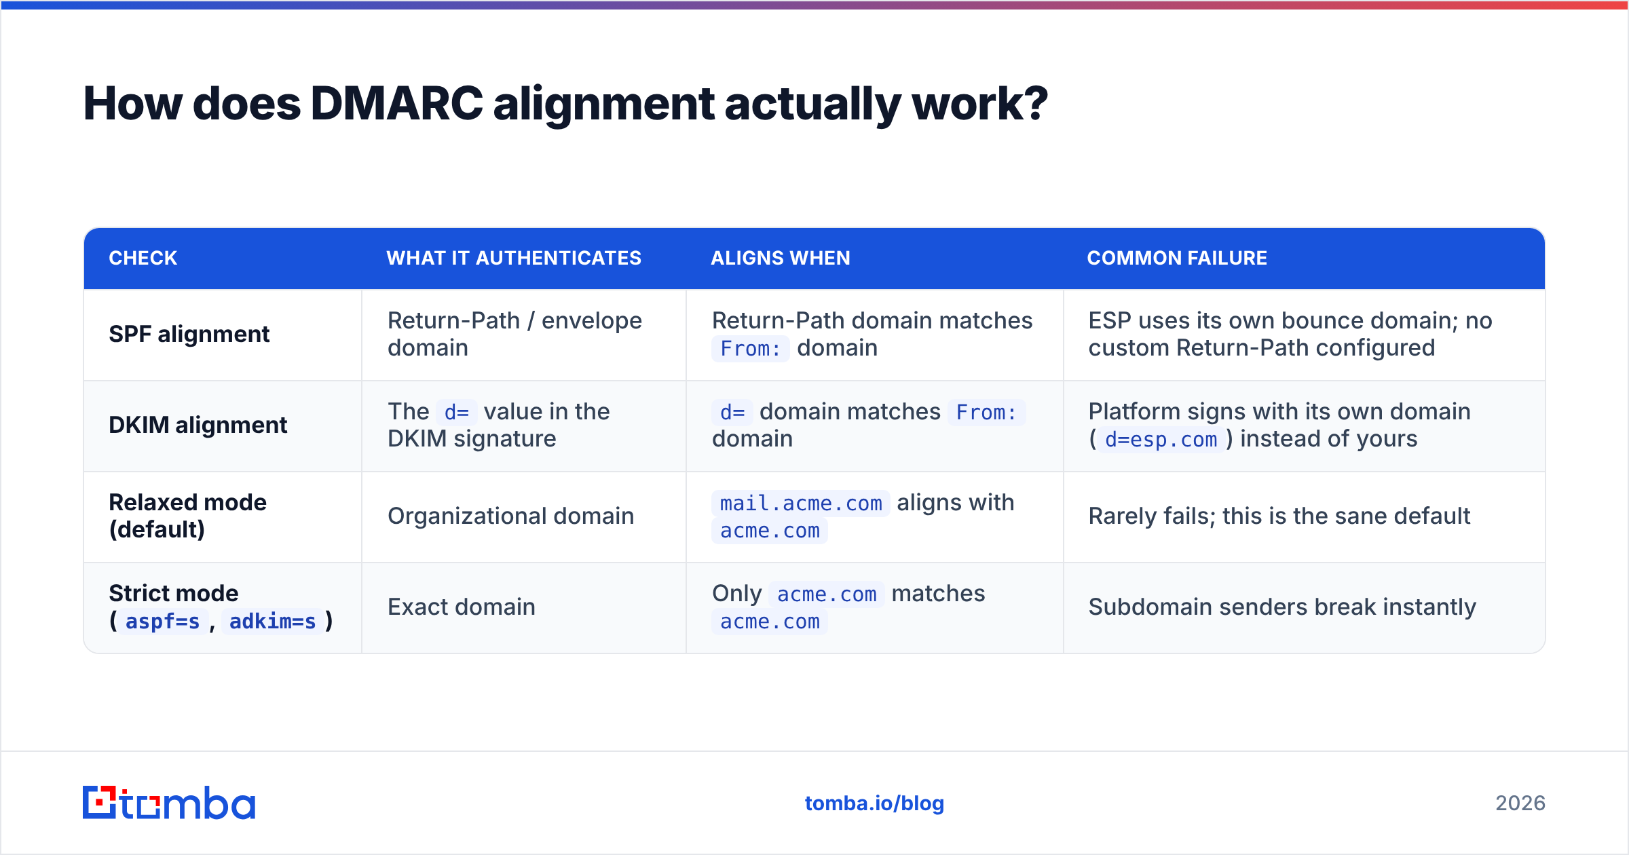Click d= code in 'value in the DKIM signature'

click(x=457, y=413)
